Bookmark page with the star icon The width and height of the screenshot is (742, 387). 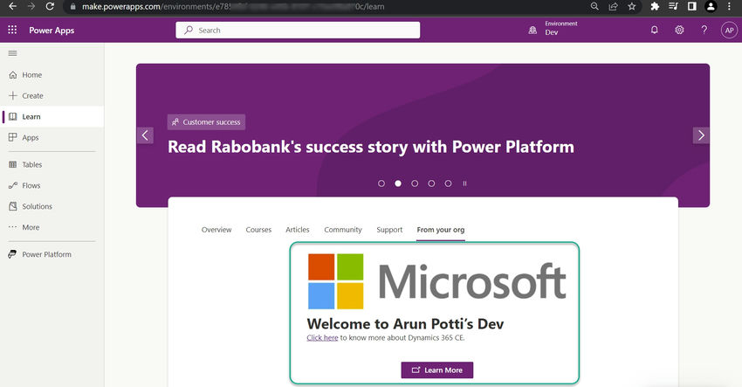click(x=631, y=7)
